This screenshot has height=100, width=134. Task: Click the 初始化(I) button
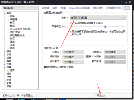tap(7, 95)
